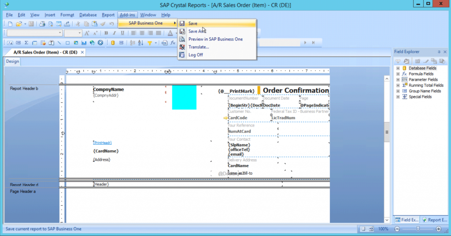Toggle Align Right
Screen dimensions: 451x236
click(x=150, y=33)
